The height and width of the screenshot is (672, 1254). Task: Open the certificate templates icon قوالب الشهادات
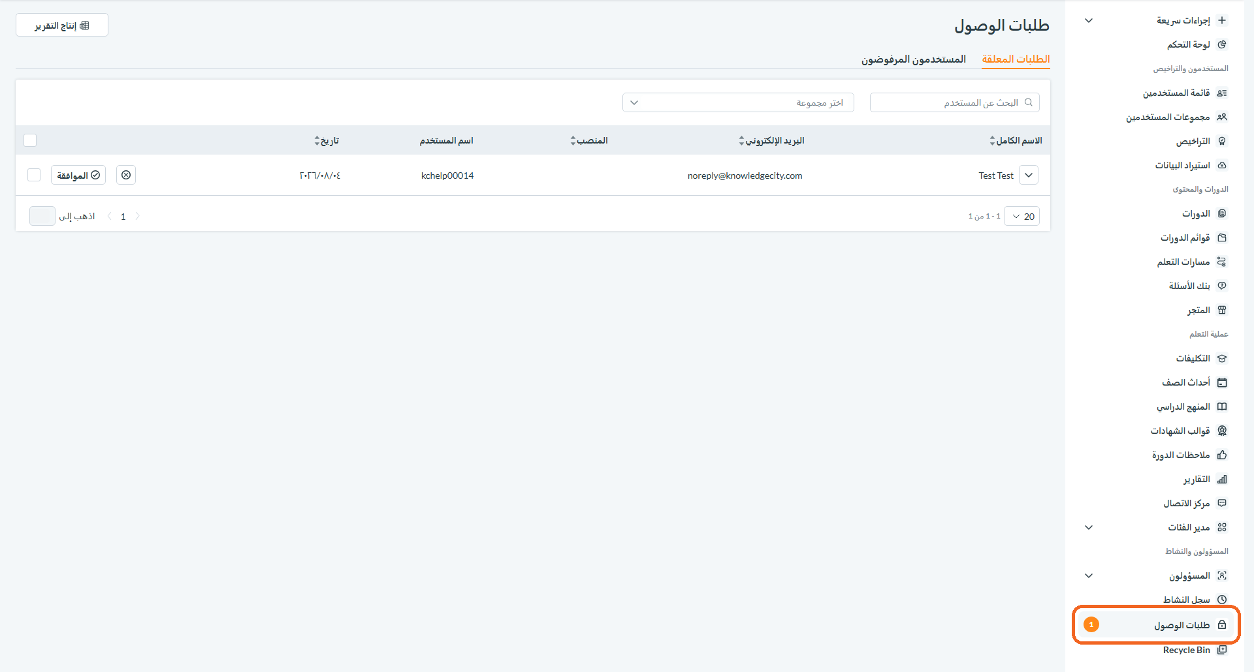pyautogui.click(x=1222, y=431)
